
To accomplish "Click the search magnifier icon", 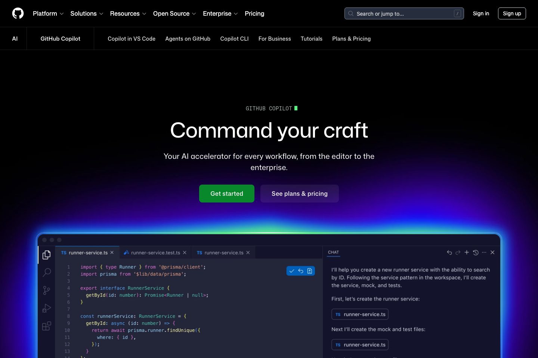I will 351,13.
